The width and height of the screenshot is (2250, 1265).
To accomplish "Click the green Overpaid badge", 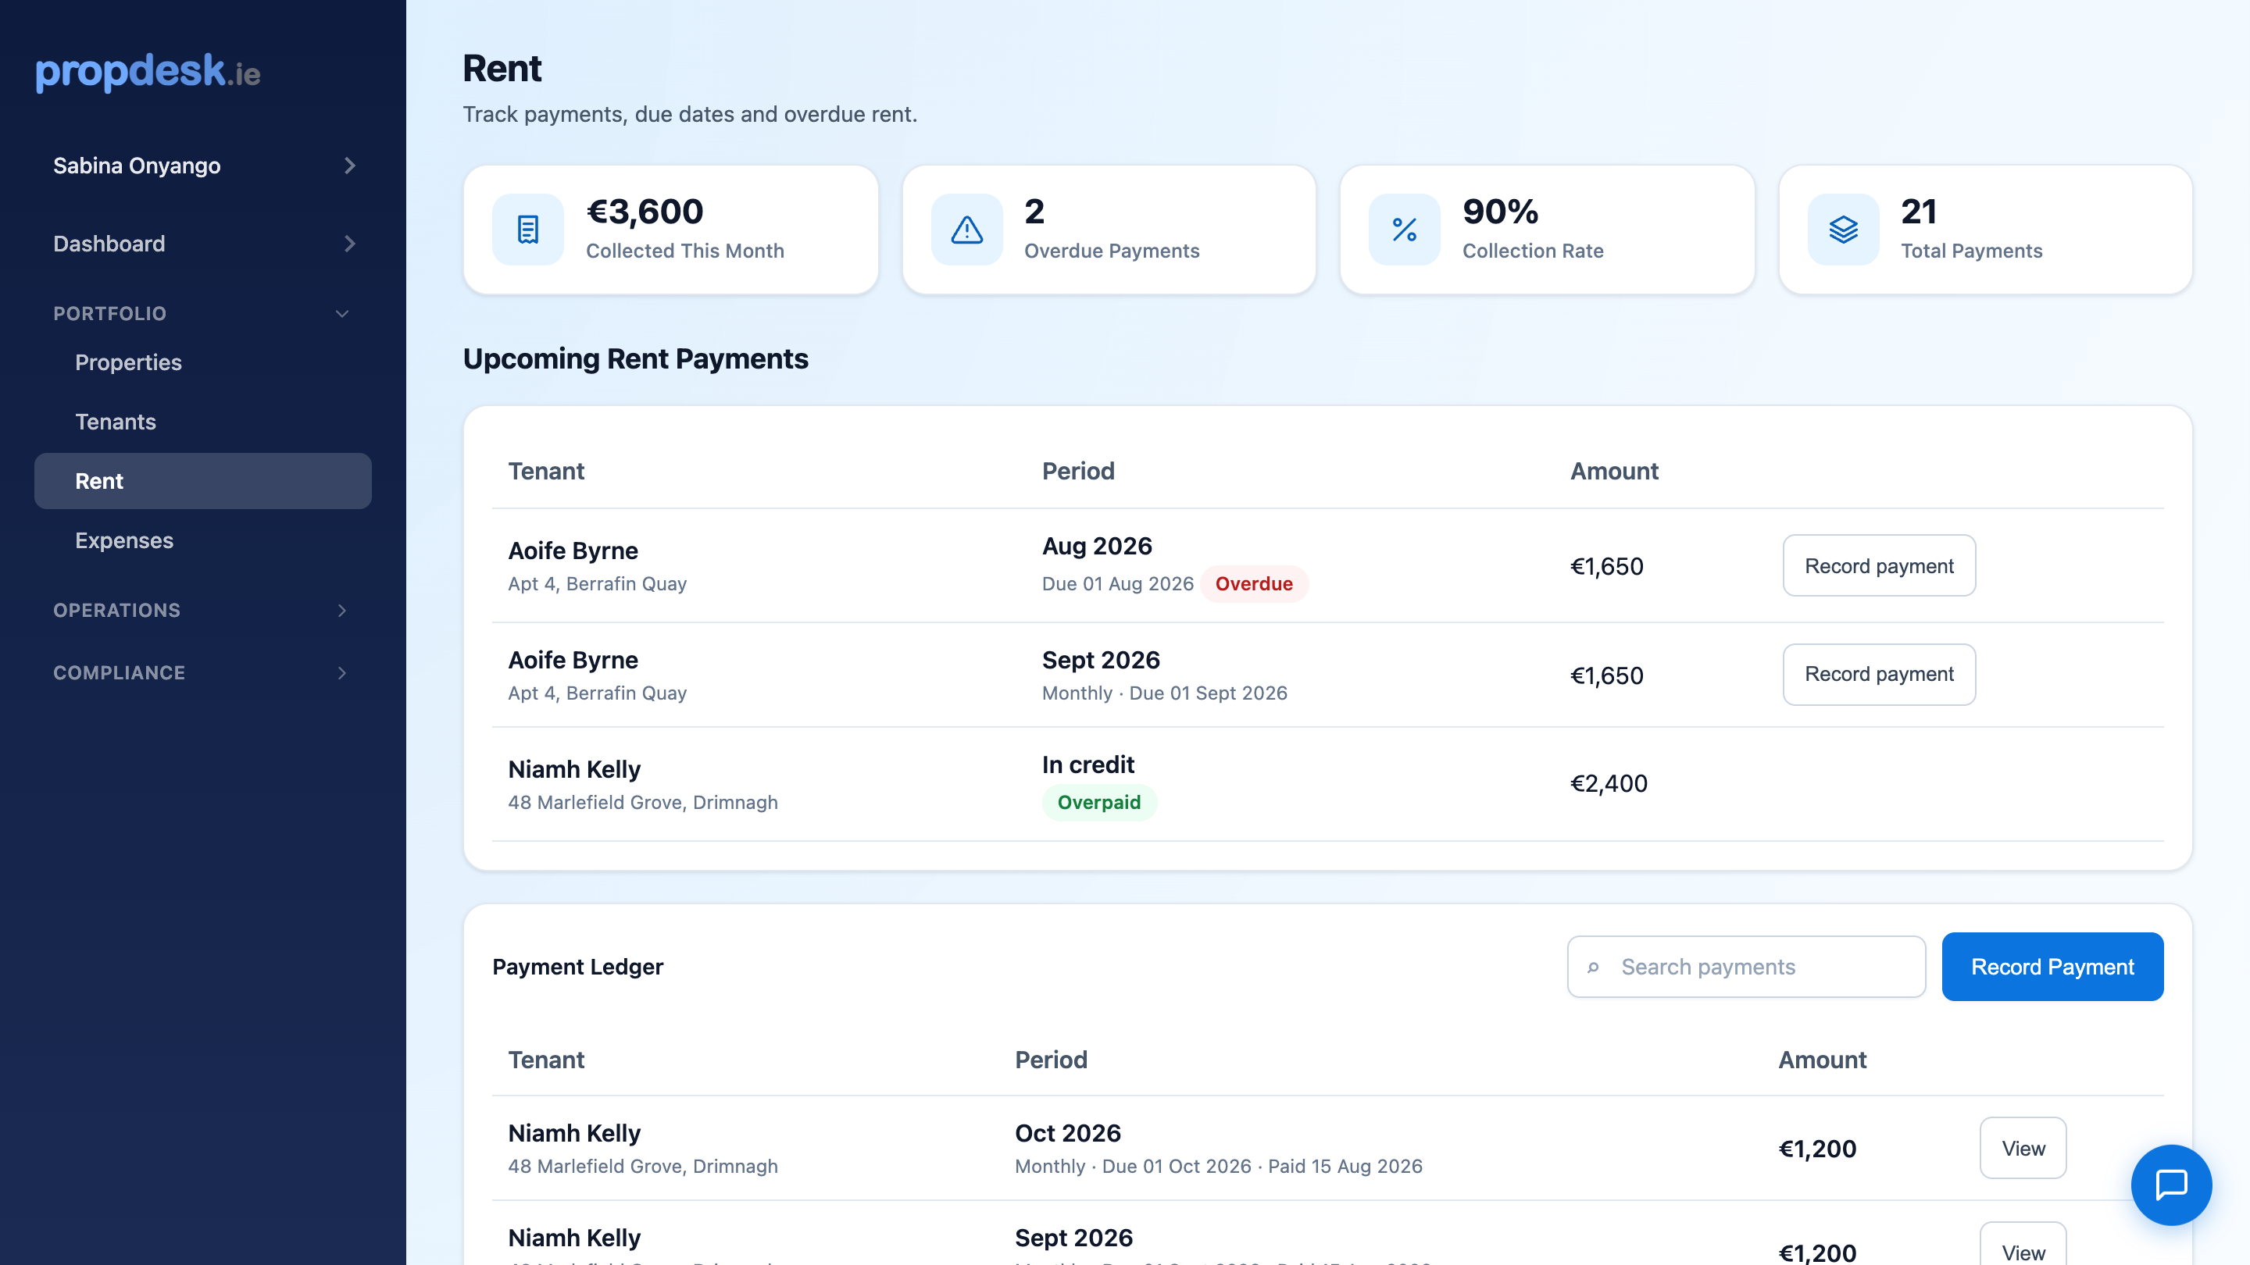I will pyautogui.click(x=1098, y=802).
